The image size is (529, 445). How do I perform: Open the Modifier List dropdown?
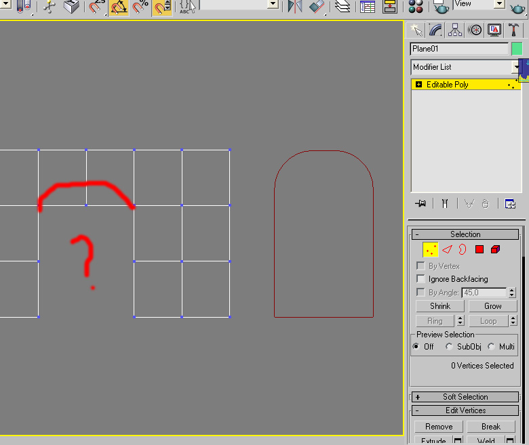tap(465, 67)
